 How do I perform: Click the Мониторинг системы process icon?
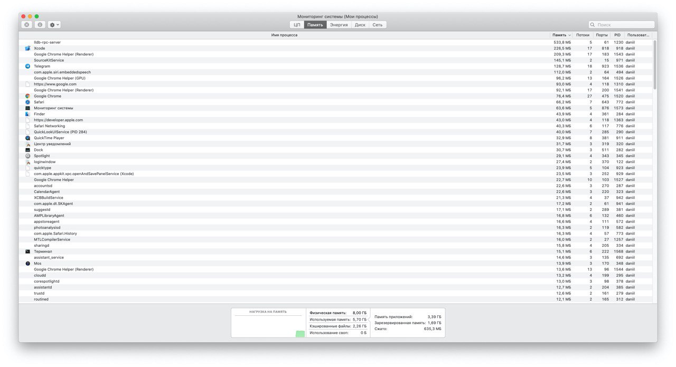click(28, 108)
